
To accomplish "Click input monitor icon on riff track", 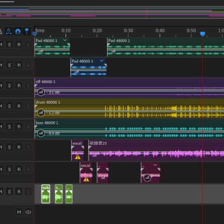I will click(28, 85).
